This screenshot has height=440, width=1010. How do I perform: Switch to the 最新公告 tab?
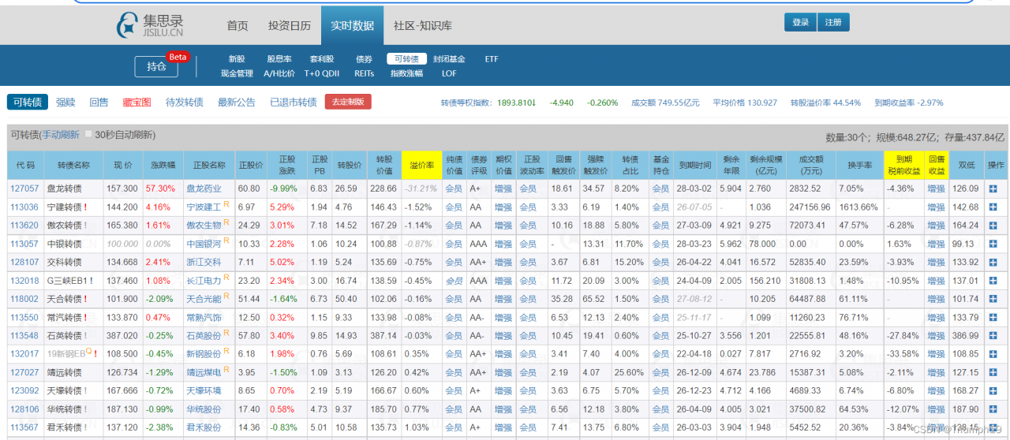click(237, 103)
